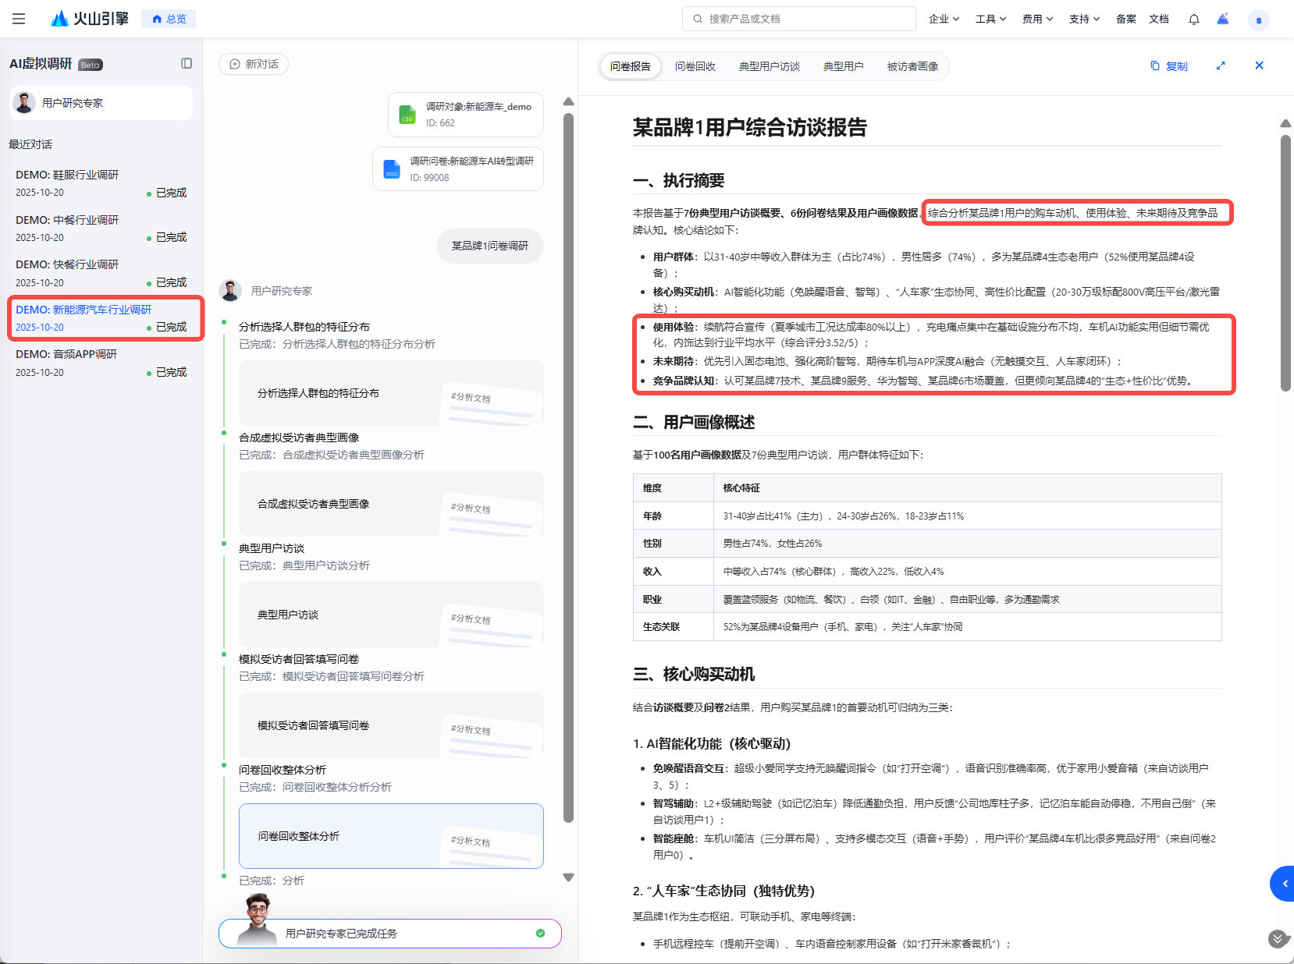
Task: Click the green task-completed check icon
Action: [x=540, y=933]
